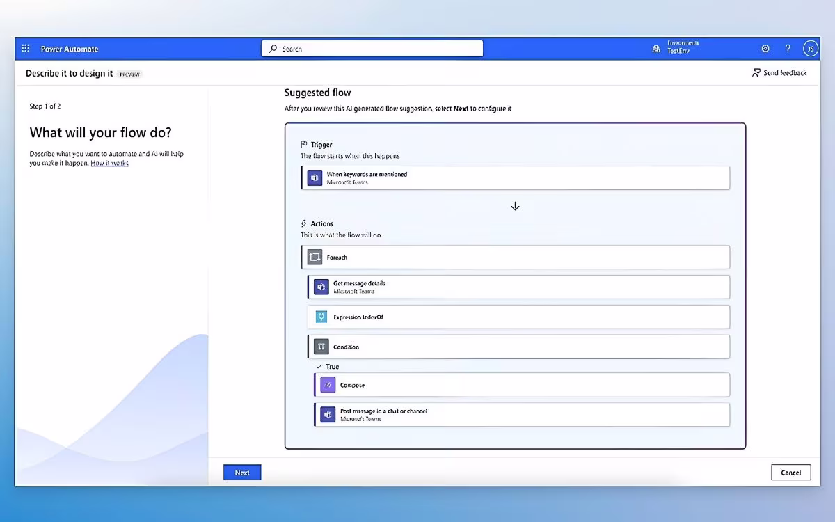Click 'The flow starts when this happens' text

tap(350, 156)
